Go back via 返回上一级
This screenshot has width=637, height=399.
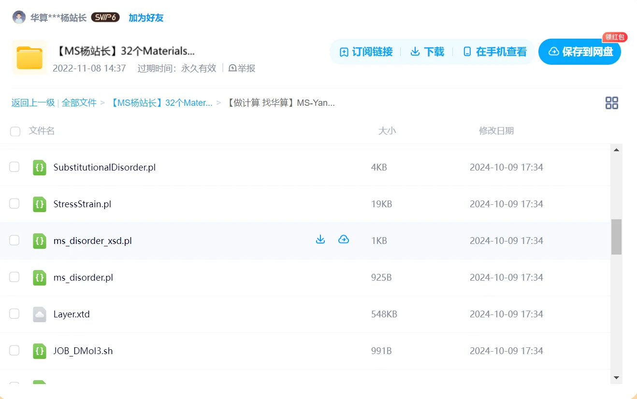(x=33, y=102)
